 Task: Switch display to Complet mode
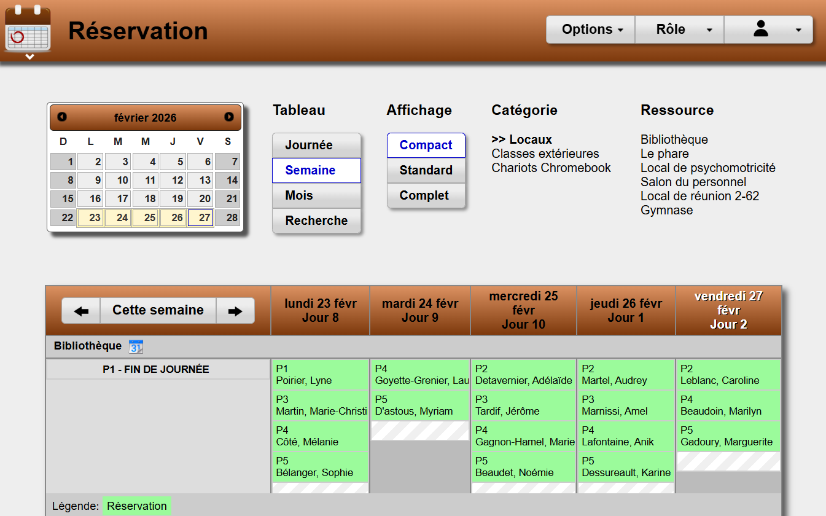(x=426, y=196)
